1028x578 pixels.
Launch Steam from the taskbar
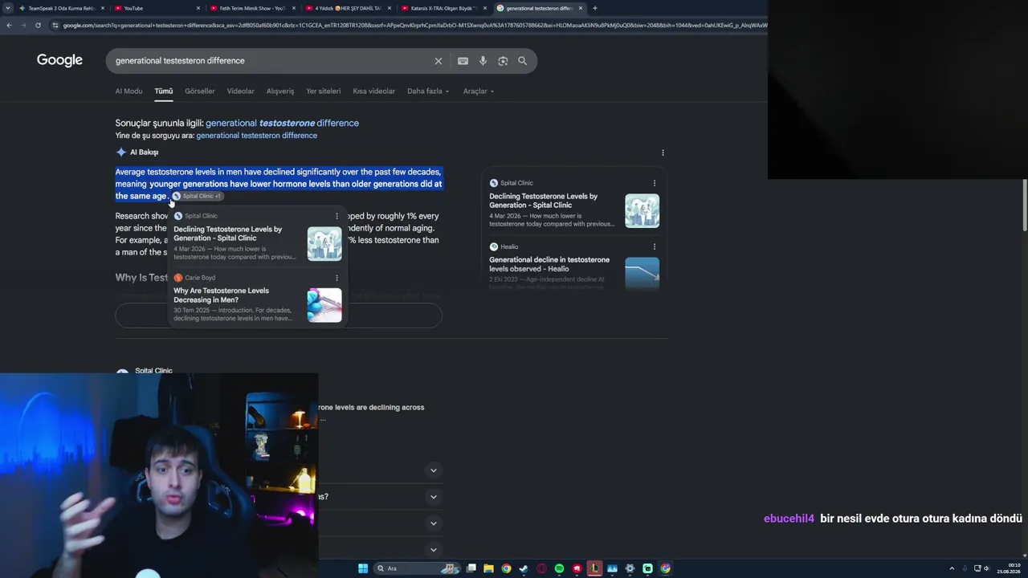[x=524, y=568]
